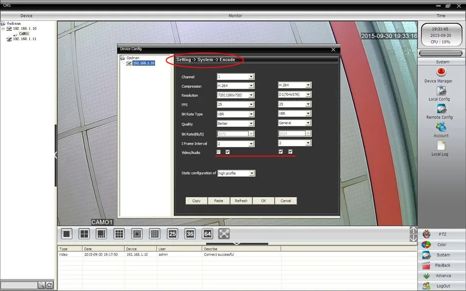
Task: Open Remote Config icon
Action: click(441, 109)
